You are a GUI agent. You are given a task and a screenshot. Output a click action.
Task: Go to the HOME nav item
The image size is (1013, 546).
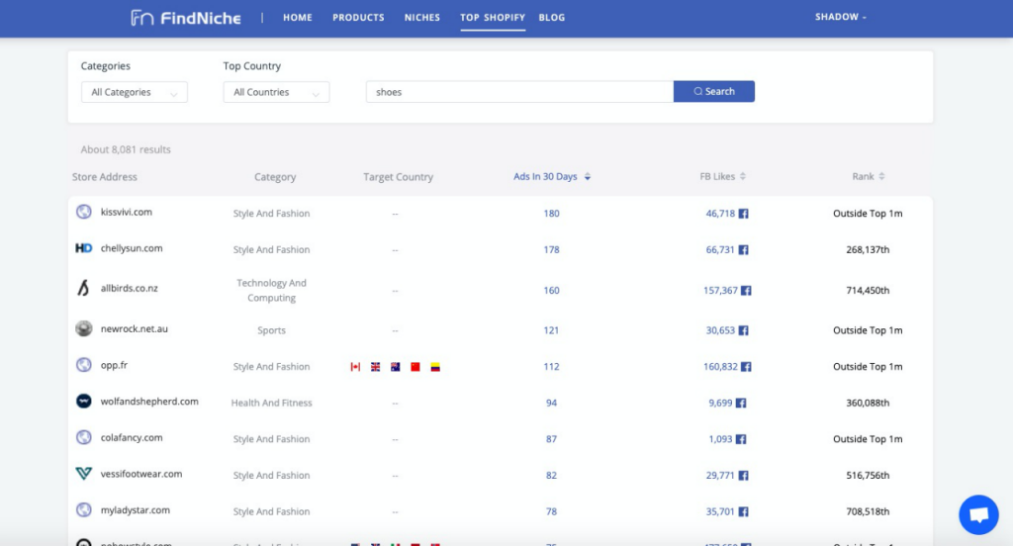click(298, 18)
